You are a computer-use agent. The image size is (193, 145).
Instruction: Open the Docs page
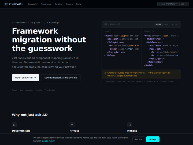click(78, 4)
